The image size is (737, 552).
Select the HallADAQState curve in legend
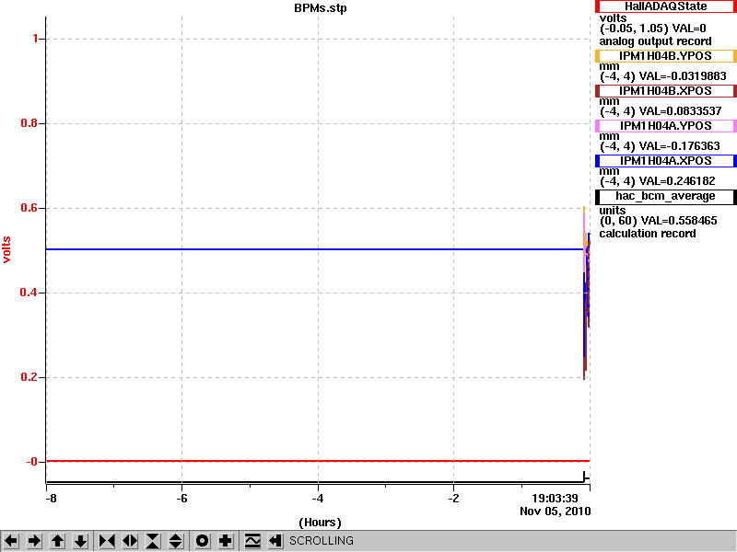click(x=665, y=6)
